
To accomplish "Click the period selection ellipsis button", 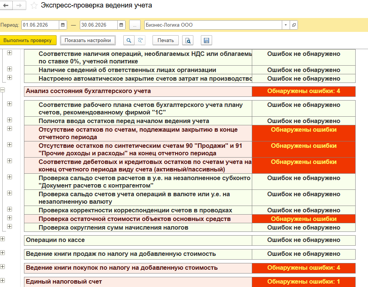I will click(135, 25).
